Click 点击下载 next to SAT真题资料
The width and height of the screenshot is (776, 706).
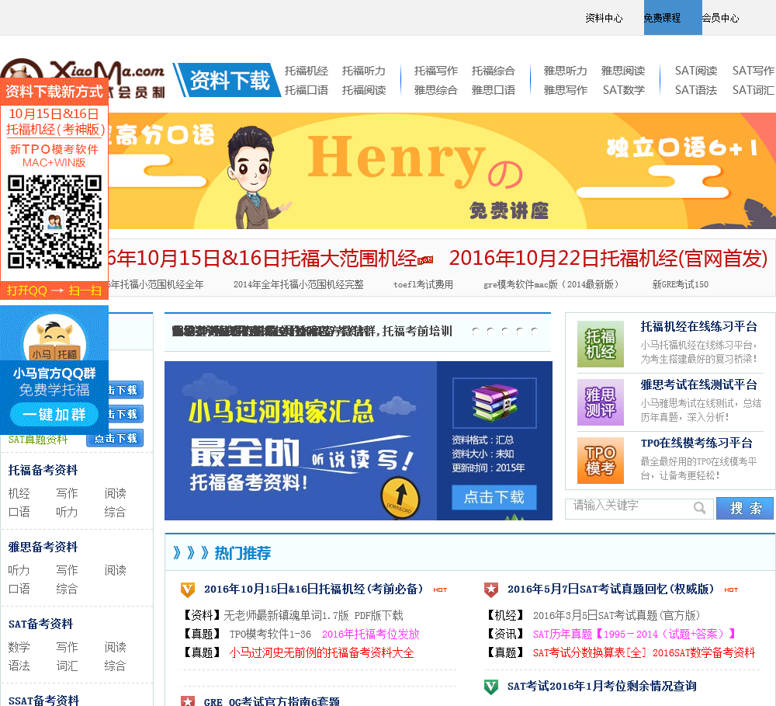tap(116, 438)
